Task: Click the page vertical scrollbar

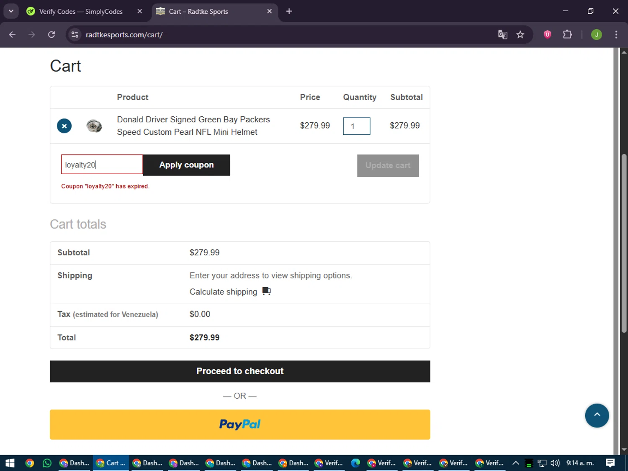Action: pyautogui.click(x=624, y=243)
